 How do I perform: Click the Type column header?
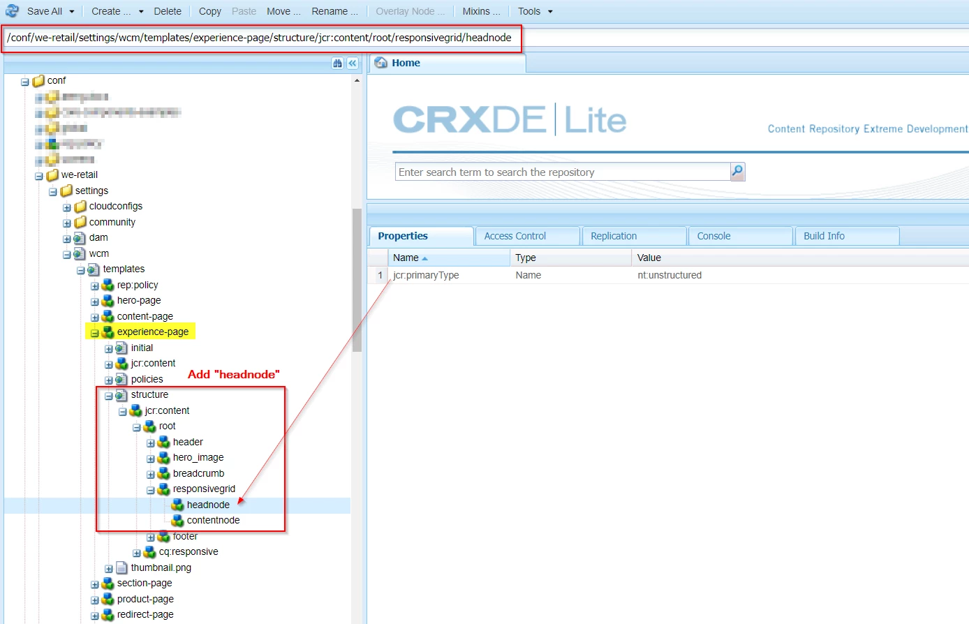[x=570, y=258]
